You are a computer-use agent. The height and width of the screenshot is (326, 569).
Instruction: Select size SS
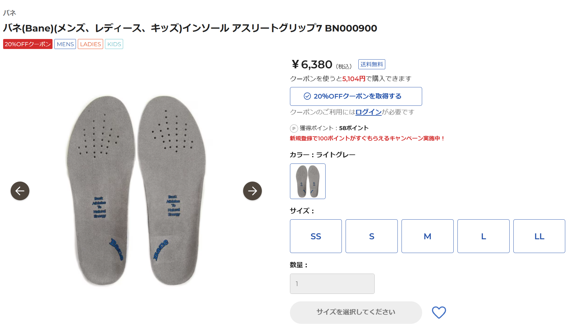coord(316,236)
